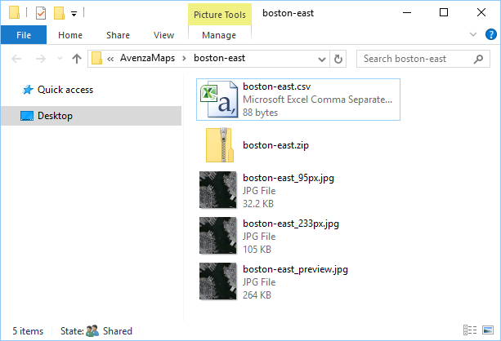Select the Picture Tools contextual tab

click(220, 15)
